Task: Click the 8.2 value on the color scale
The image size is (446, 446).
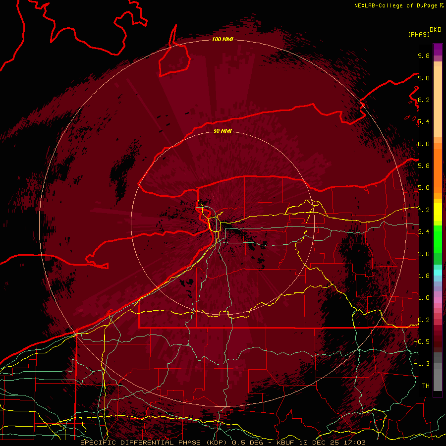Action: tap(424, 100)
